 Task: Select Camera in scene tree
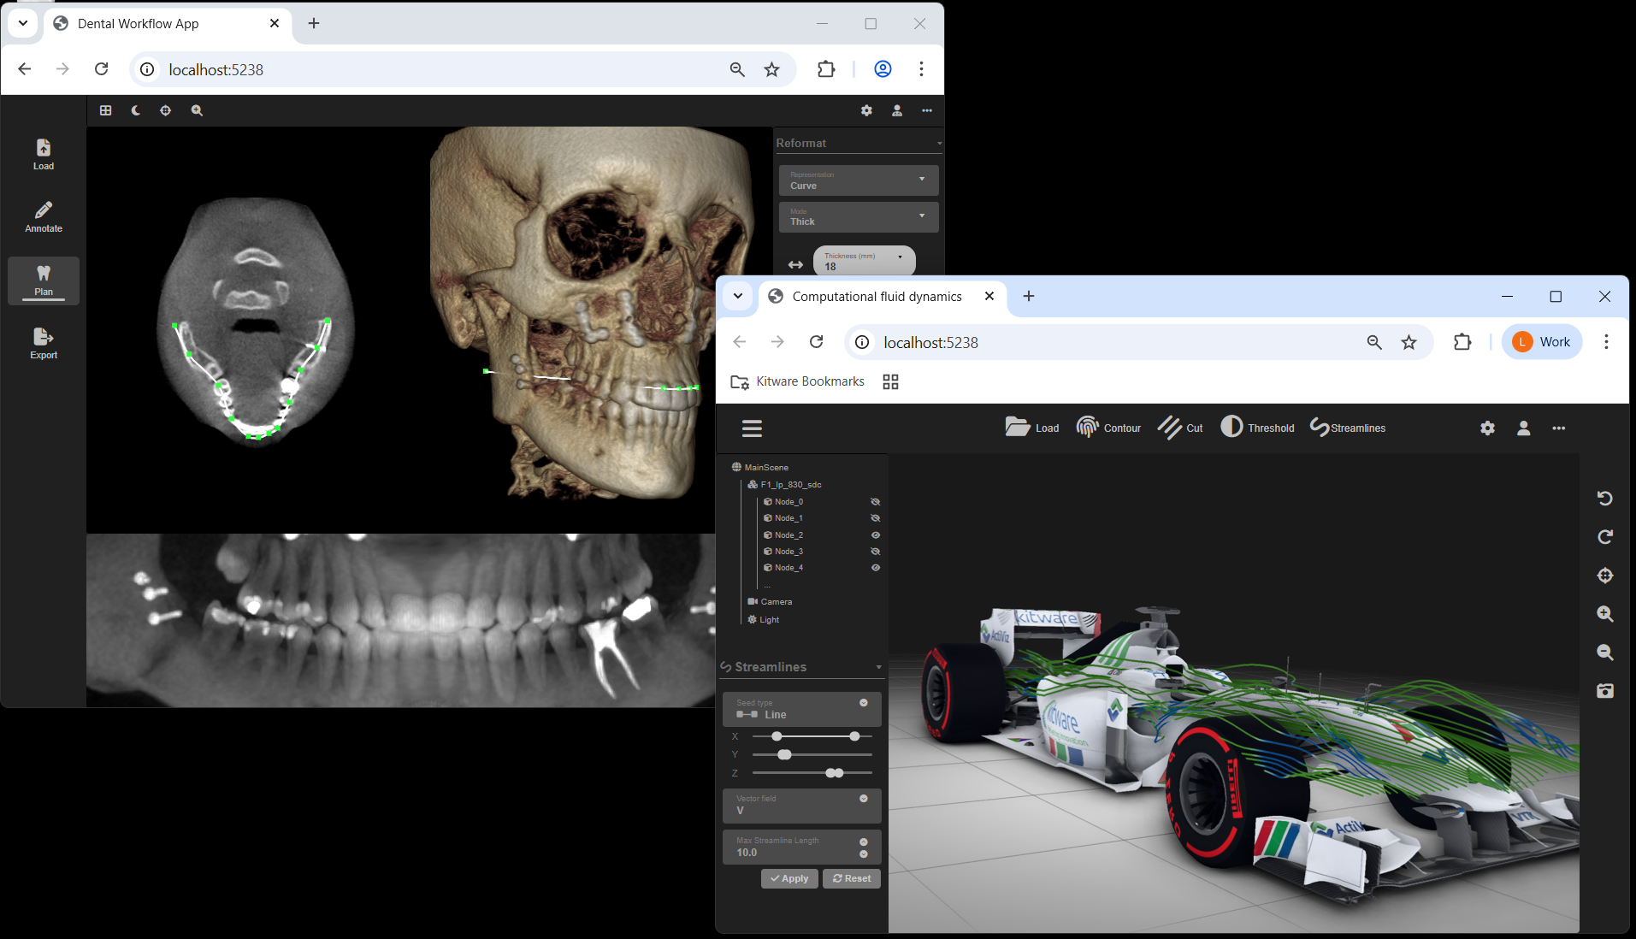click(770, 602)
